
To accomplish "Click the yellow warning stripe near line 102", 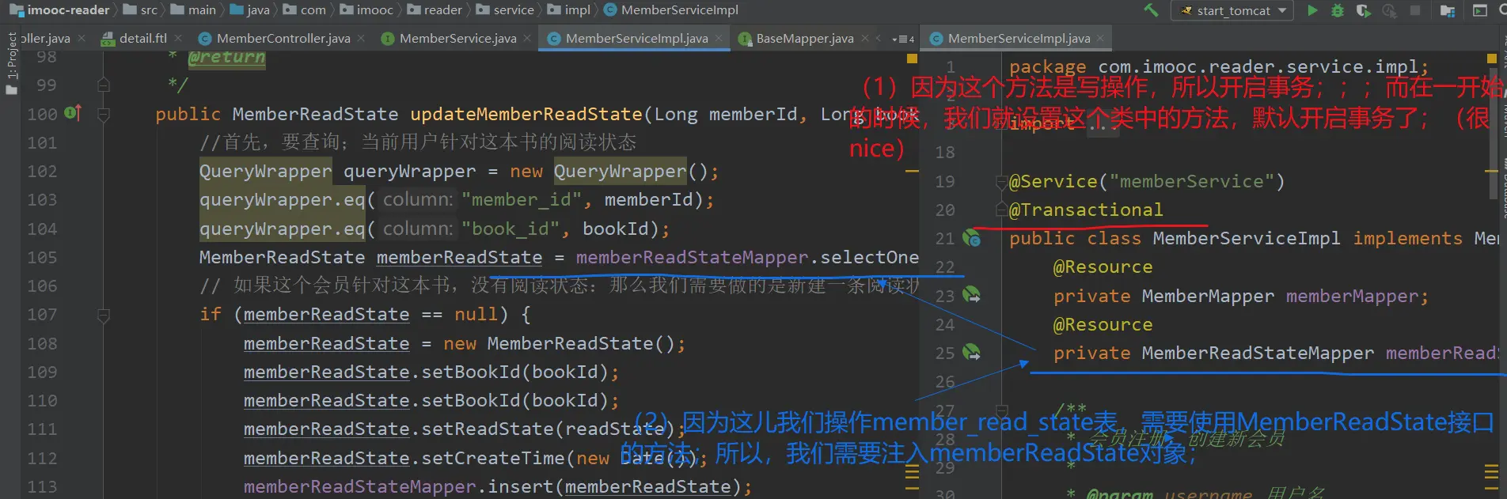I will pos(912,171).
